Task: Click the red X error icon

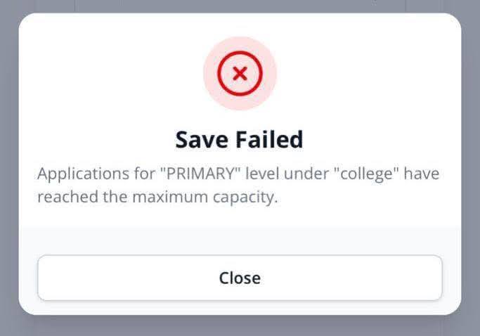Action: pos(240,73)
